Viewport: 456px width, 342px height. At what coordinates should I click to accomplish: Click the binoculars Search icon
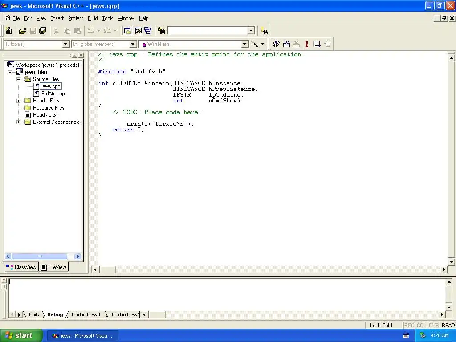(264, 31)
